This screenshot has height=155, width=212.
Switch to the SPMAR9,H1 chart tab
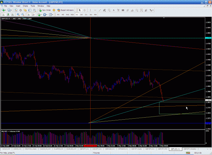click(123, 149)
